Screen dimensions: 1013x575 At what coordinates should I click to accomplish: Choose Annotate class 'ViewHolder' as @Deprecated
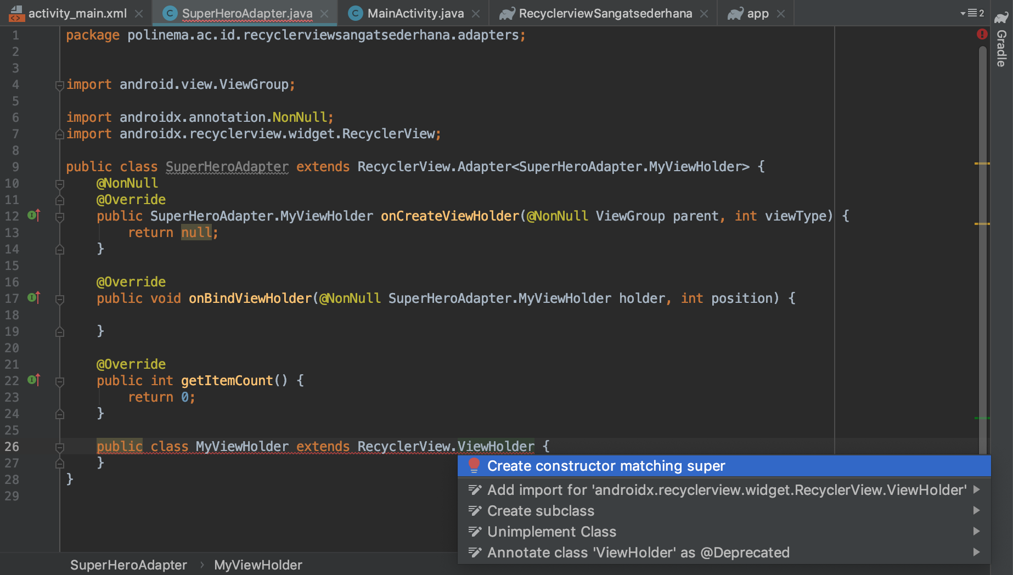click(724, 553)
